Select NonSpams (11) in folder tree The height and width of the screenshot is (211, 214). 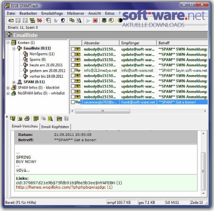pos(42,54)
